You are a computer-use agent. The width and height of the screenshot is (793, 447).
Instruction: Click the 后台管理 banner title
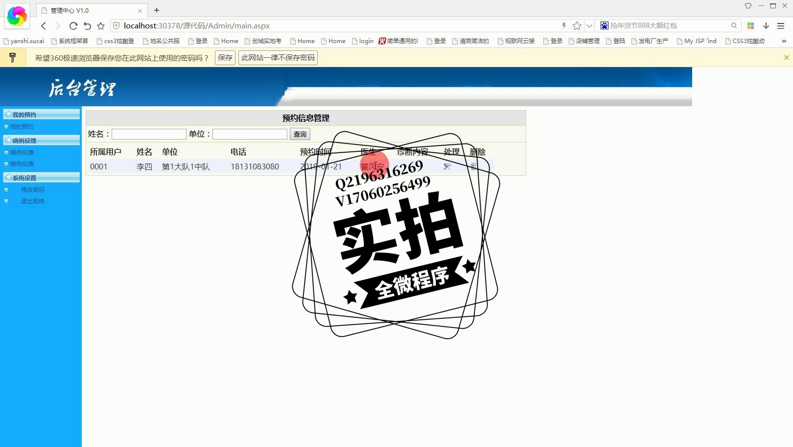pyautogui.click(x=82, y=89)
